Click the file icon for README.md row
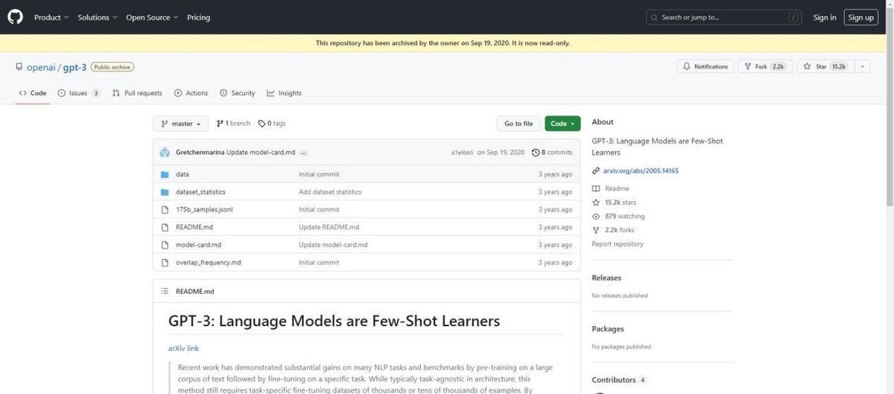 click(x=165, y=227)
